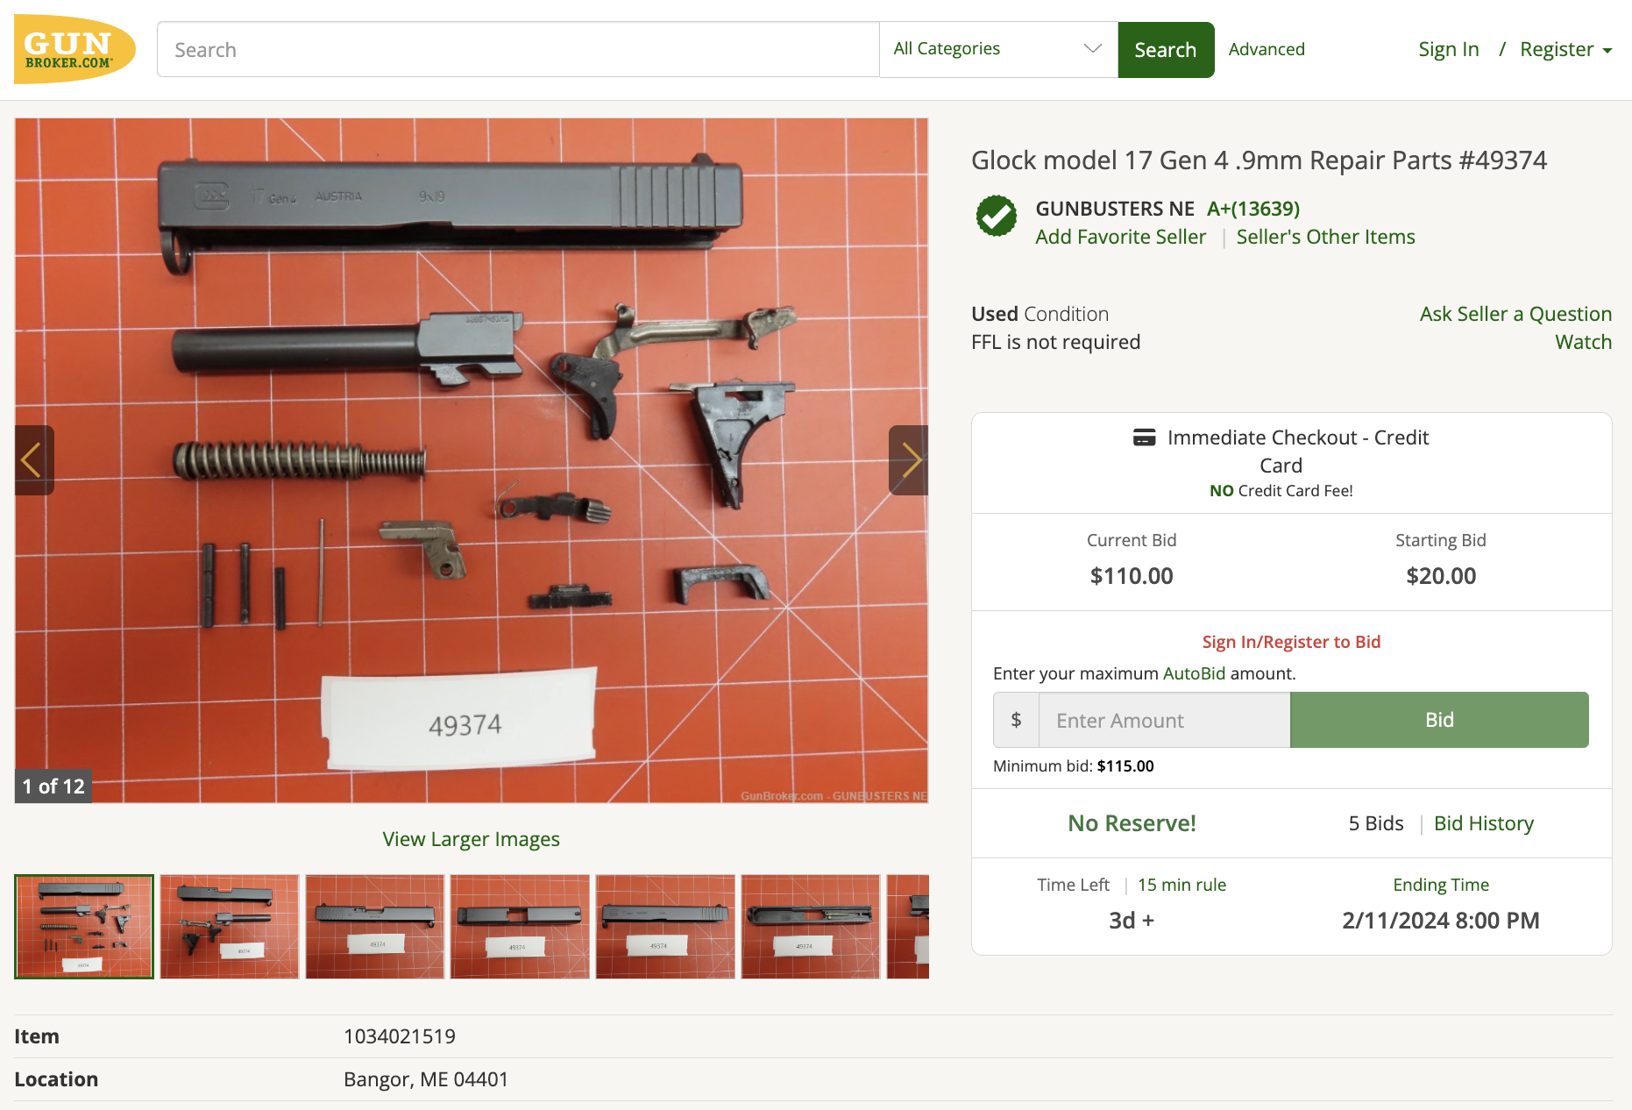
Task: Click the location Bangor, ME 04401
Action: [426, 1079]
